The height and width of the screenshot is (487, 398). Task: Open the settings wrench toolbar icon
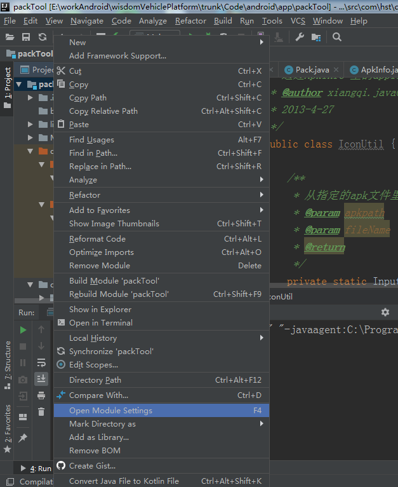point(300,38)
